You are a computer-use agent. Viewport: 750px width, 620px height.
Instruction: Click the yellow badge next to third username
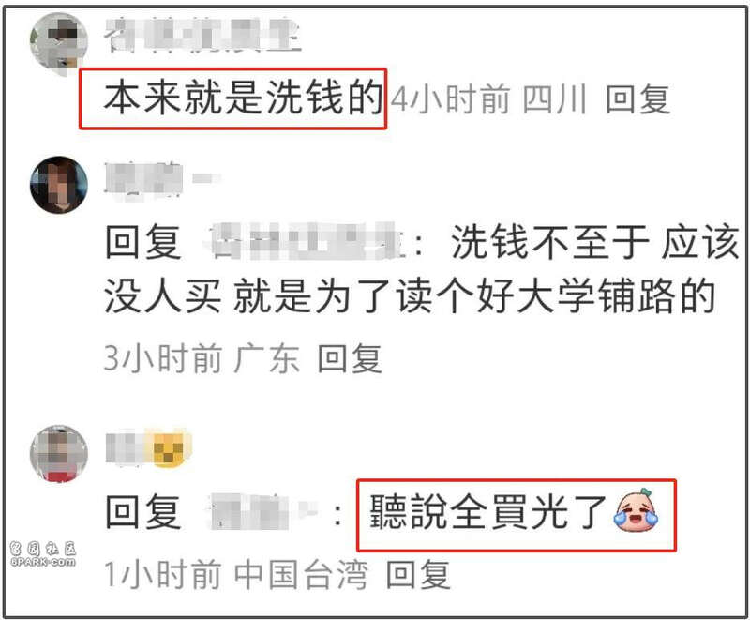(169, 447)
